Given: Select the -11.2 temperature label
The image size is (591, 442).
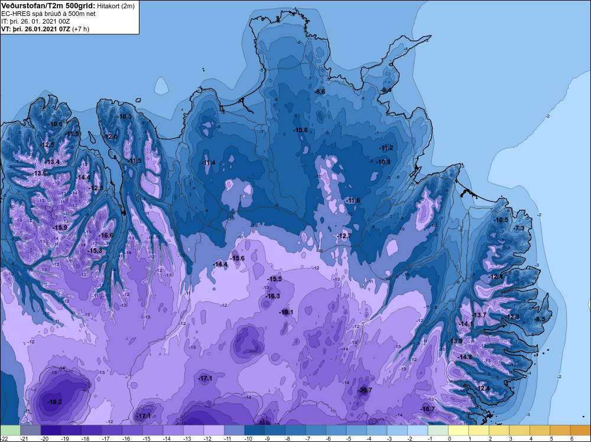Looking at the screenshot, I should [x=386, y=148].
